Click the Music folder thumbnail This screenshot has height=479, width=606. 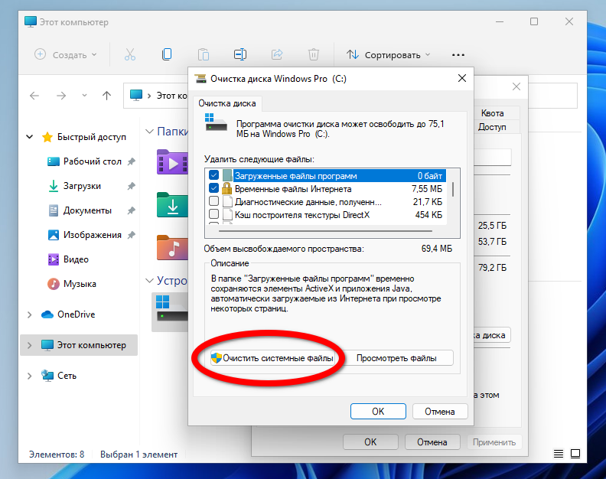click(x=172, y=248)
